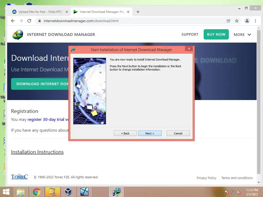The image size is (263, 197).
Task: Open the Chrome profile menu
Action: coord(247,21)
